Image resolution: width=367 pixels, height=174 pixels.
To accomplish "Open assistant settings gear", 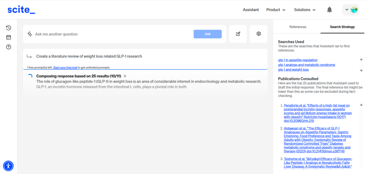I will click(x=259, y=34).
